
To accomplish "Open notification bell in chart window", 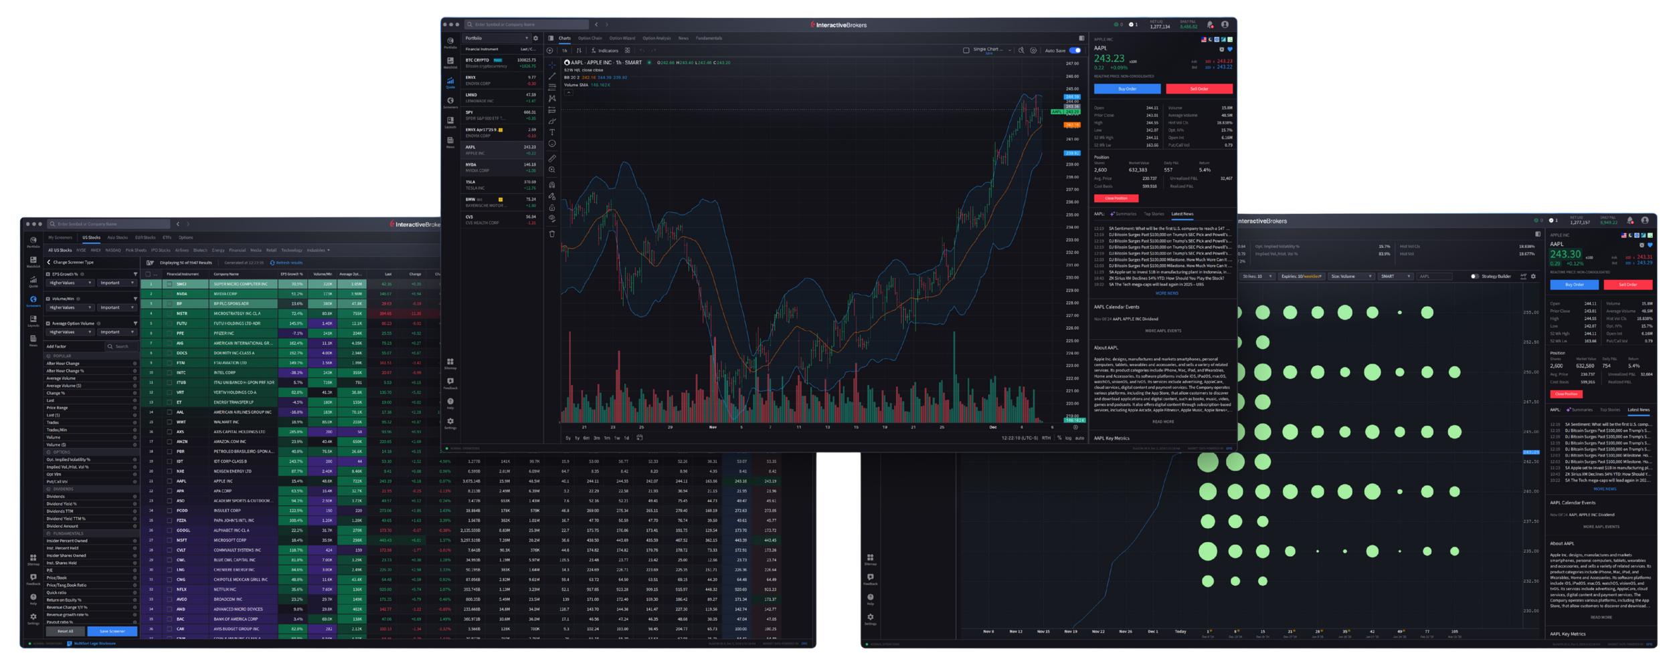I will click(1211, 25).
